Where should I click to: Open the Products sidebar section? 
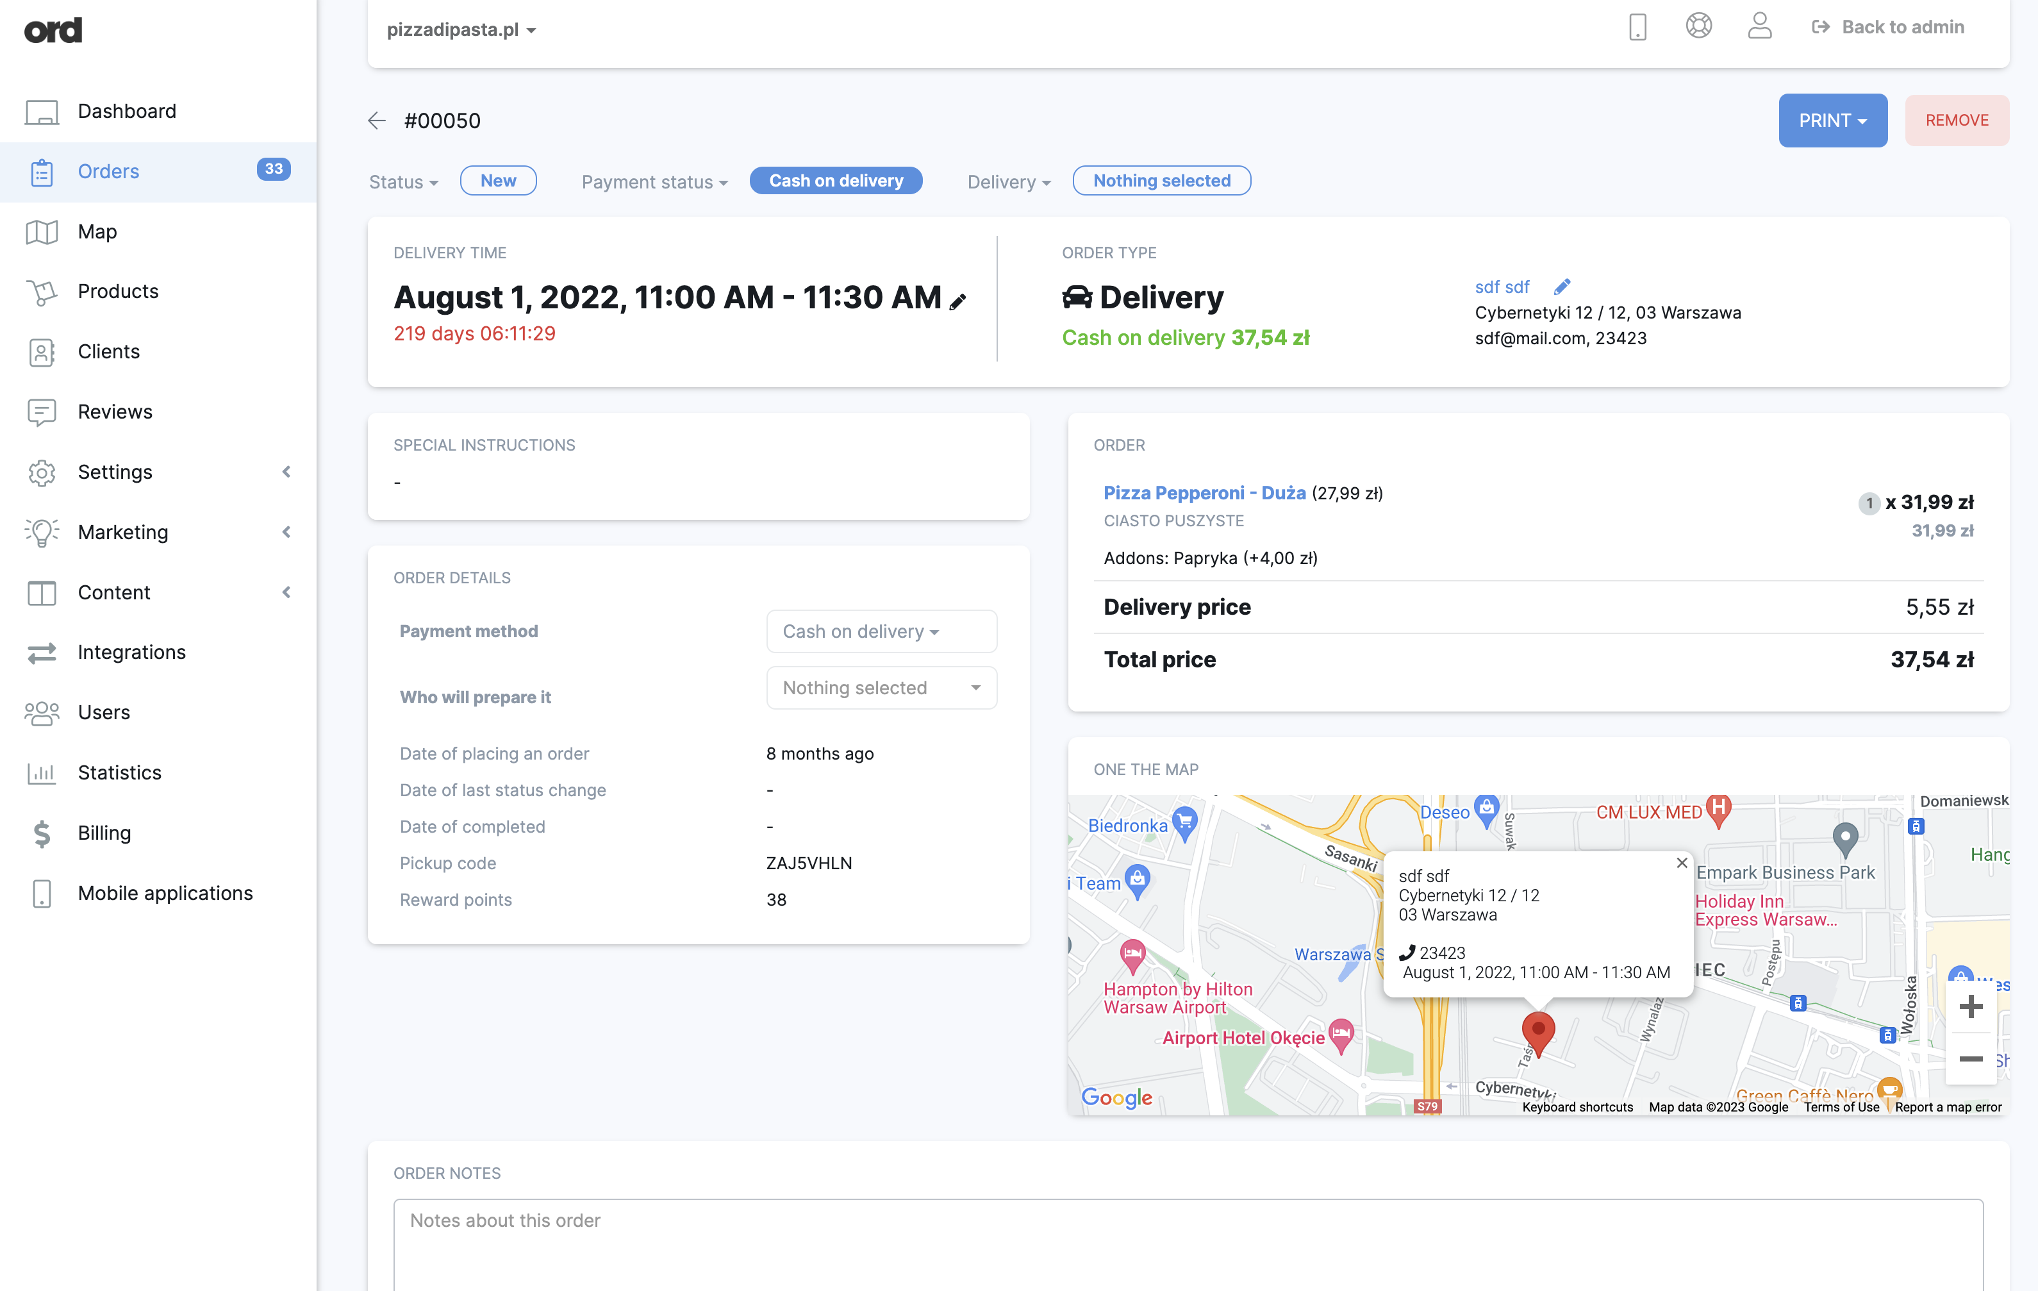[x=118, y=291]
